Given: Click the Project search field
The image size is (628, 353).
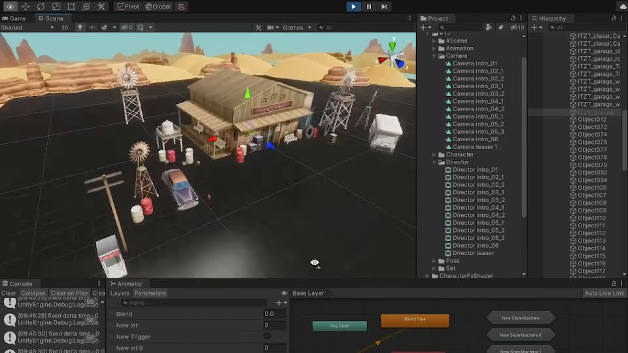Looking at the screenshot, I should coord(460,27).
